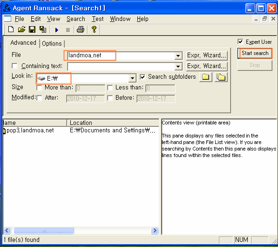Click the Name column header
Image resolution: width=278 pixels, height=247 pixels.
(x=35, y=123)
